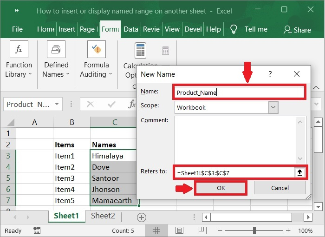Click the quick access toolbar overflow arrows
325x237 pixels.
[17, 11]
